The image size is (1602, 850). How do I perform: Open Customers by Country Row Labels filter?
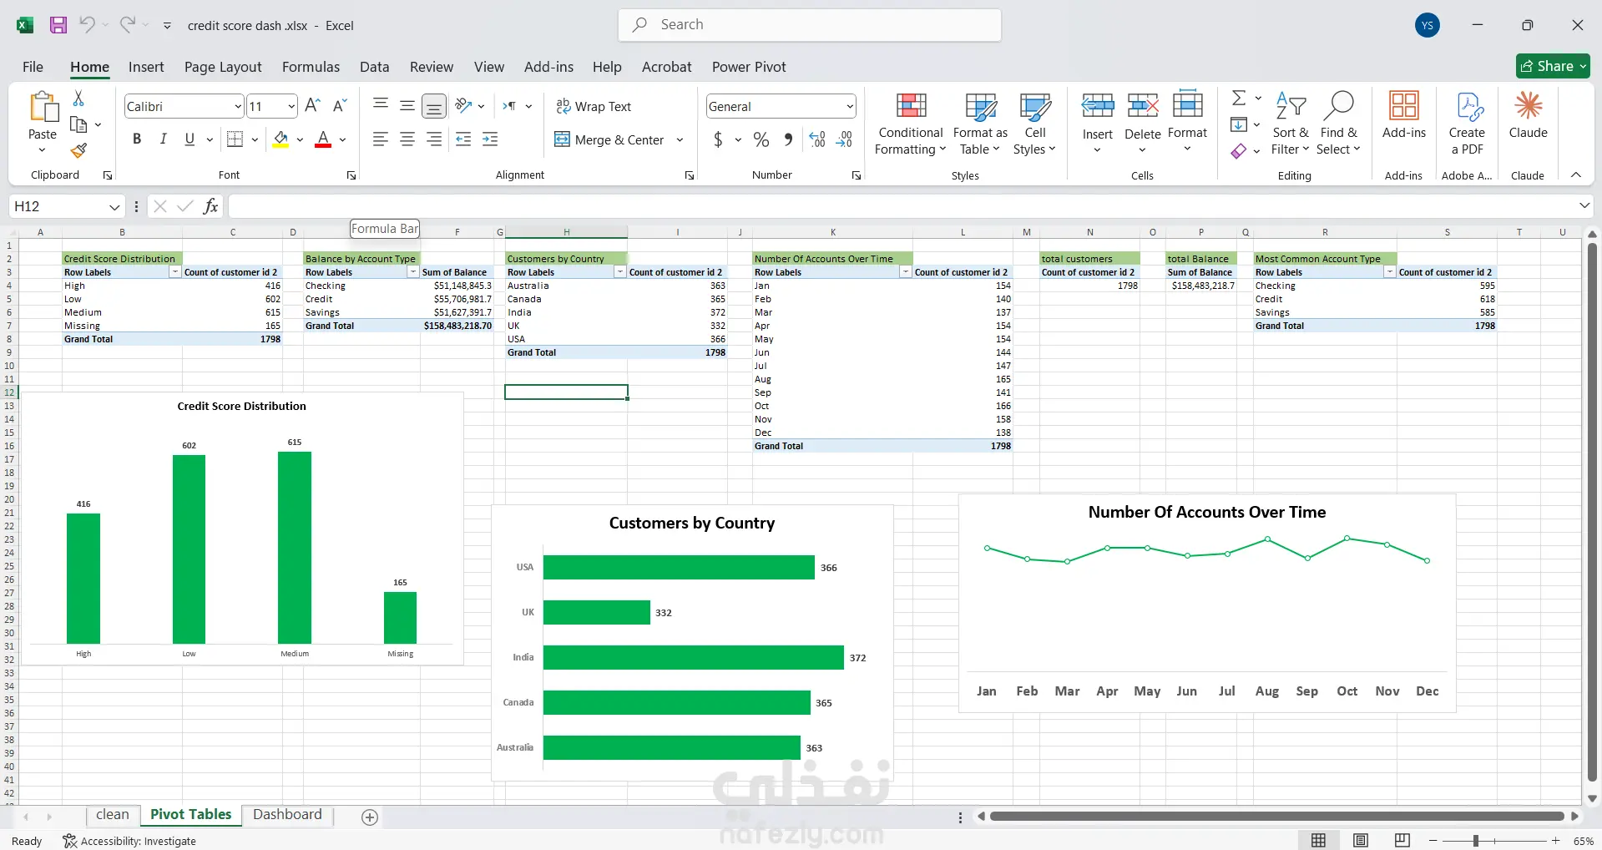point(619,272)
